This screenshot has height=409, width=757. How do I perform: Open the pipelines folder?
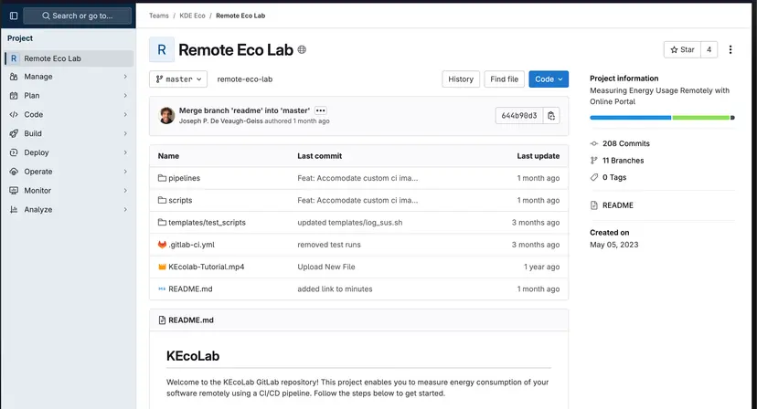point(184,178)
